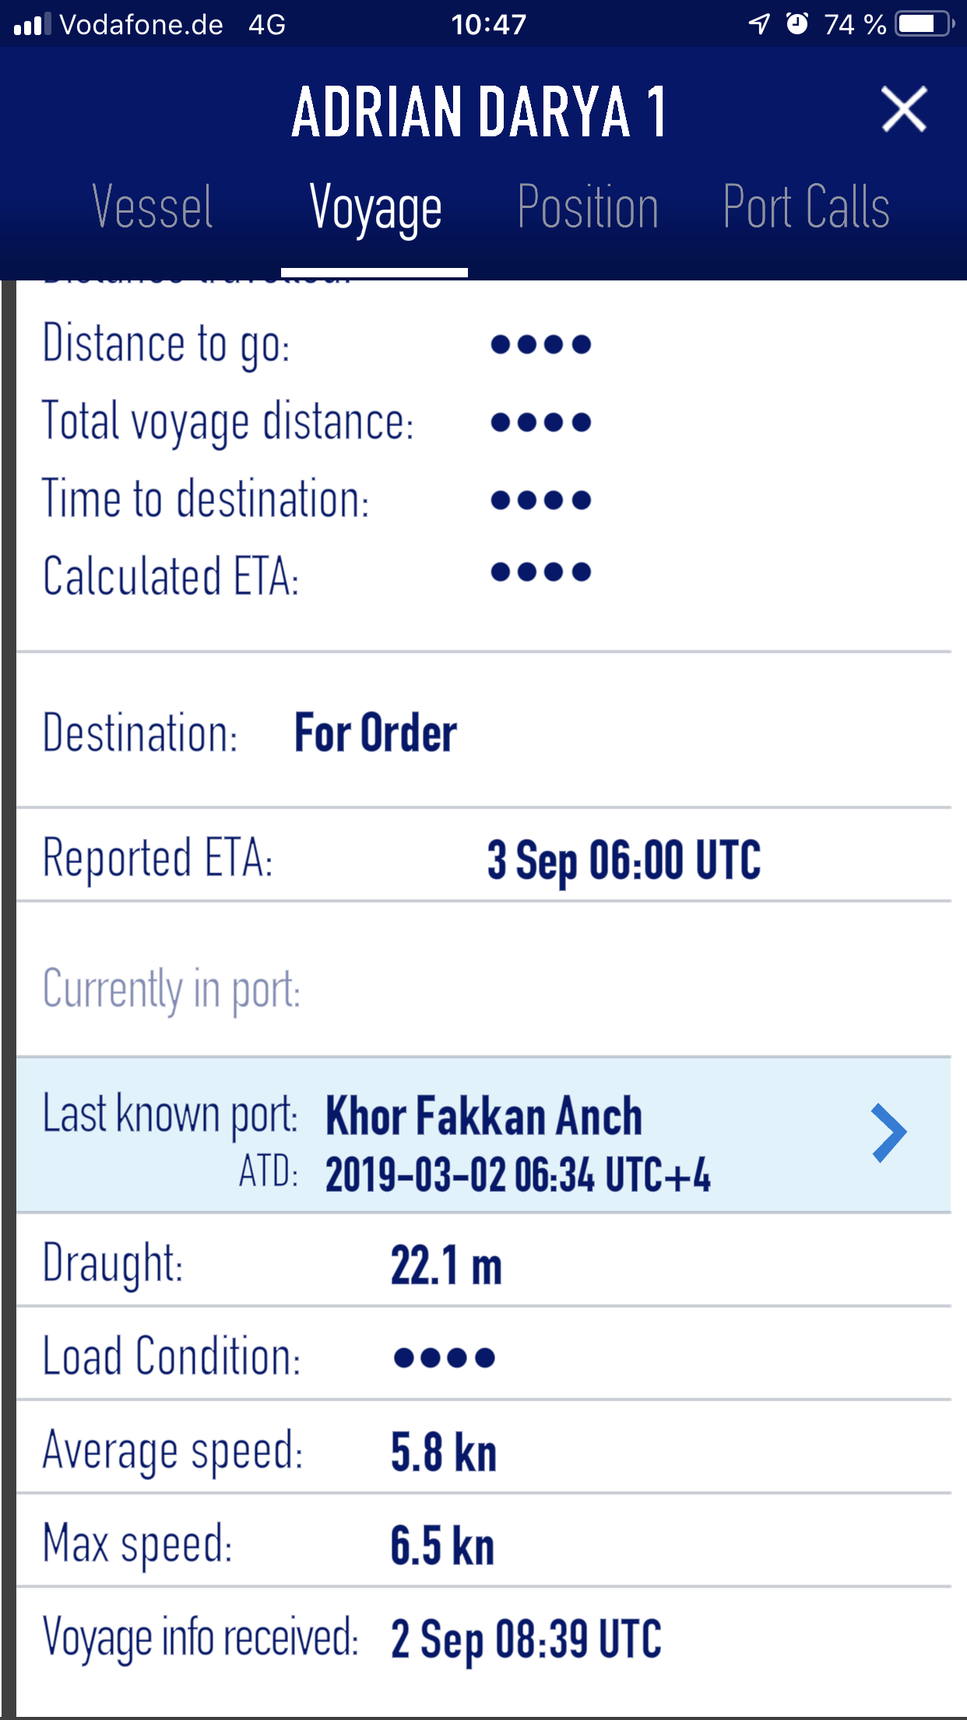This screenshot has height=1720, width=967.
Task: Reveal hidden Load Condition value
Action: coord(445,1358)
